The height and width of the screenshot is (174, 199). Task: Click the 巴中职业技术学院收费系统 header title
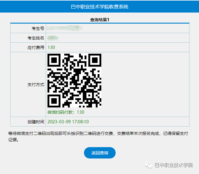99,6
